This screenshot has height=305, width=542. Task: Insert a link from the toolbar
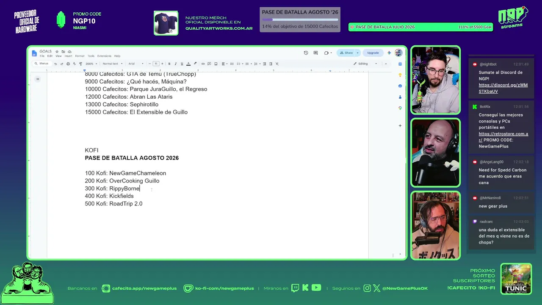203,64
